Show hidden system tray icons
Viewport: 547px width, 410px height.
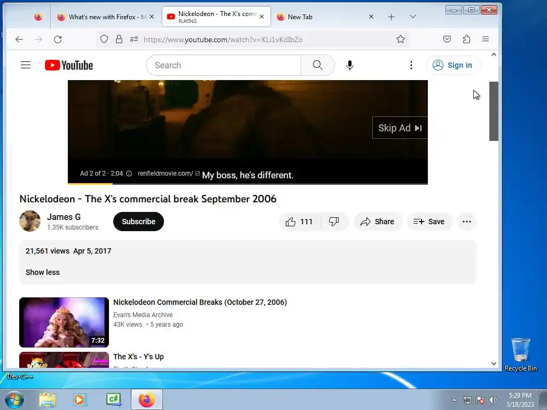pos(454,400)
